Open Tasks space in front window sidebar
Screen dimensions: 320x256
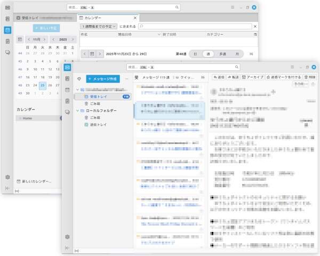(x=67, y=101)
